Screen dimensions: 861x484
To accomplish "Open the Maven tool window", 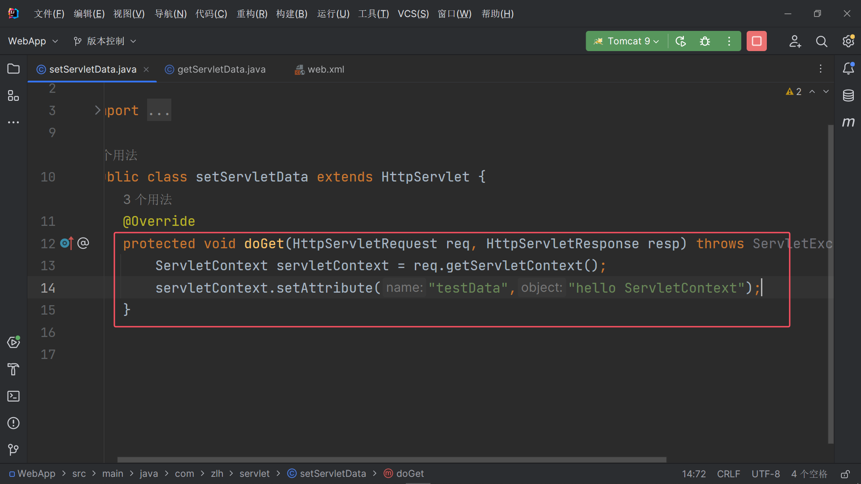I will 849,122.
